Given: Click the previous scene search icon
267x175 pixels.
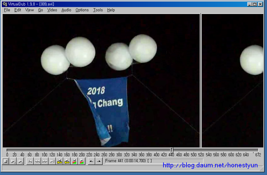Looking at the screenshot, I should tap(74, 161).
